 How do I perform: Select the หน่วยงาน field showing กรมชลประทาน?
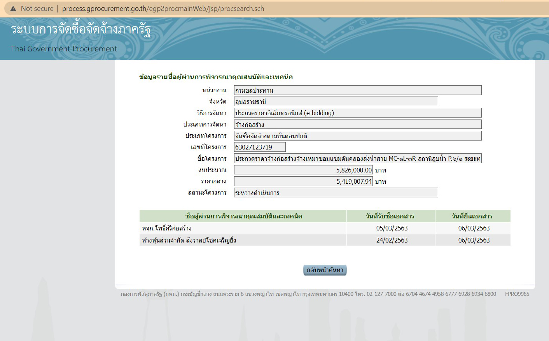click(x=357, y=90)
